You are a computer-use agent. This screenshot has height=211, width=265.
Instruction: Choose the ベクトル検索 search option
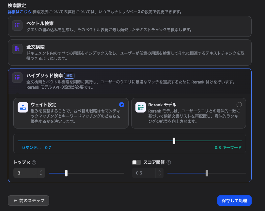point(130,26)
